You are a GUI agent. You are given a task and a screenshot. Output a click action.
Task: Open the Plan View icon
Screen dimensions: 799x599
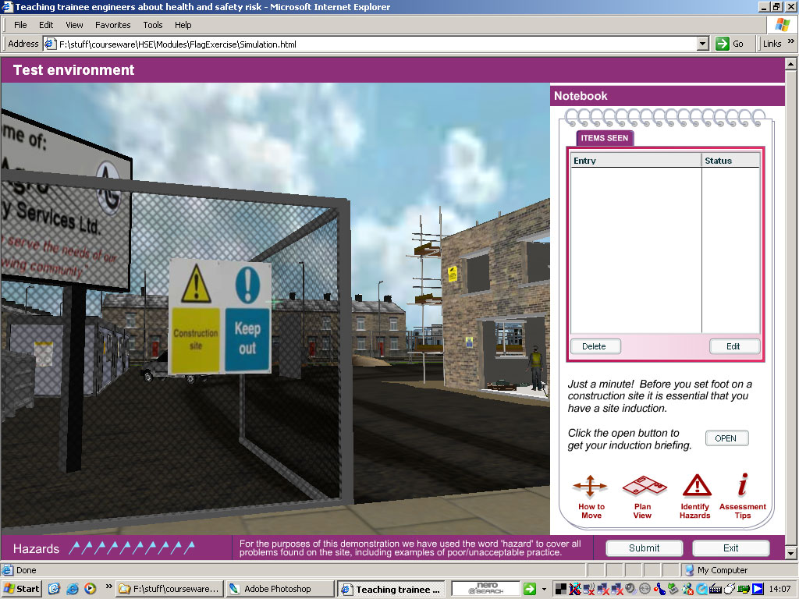[x=643, y=487]
